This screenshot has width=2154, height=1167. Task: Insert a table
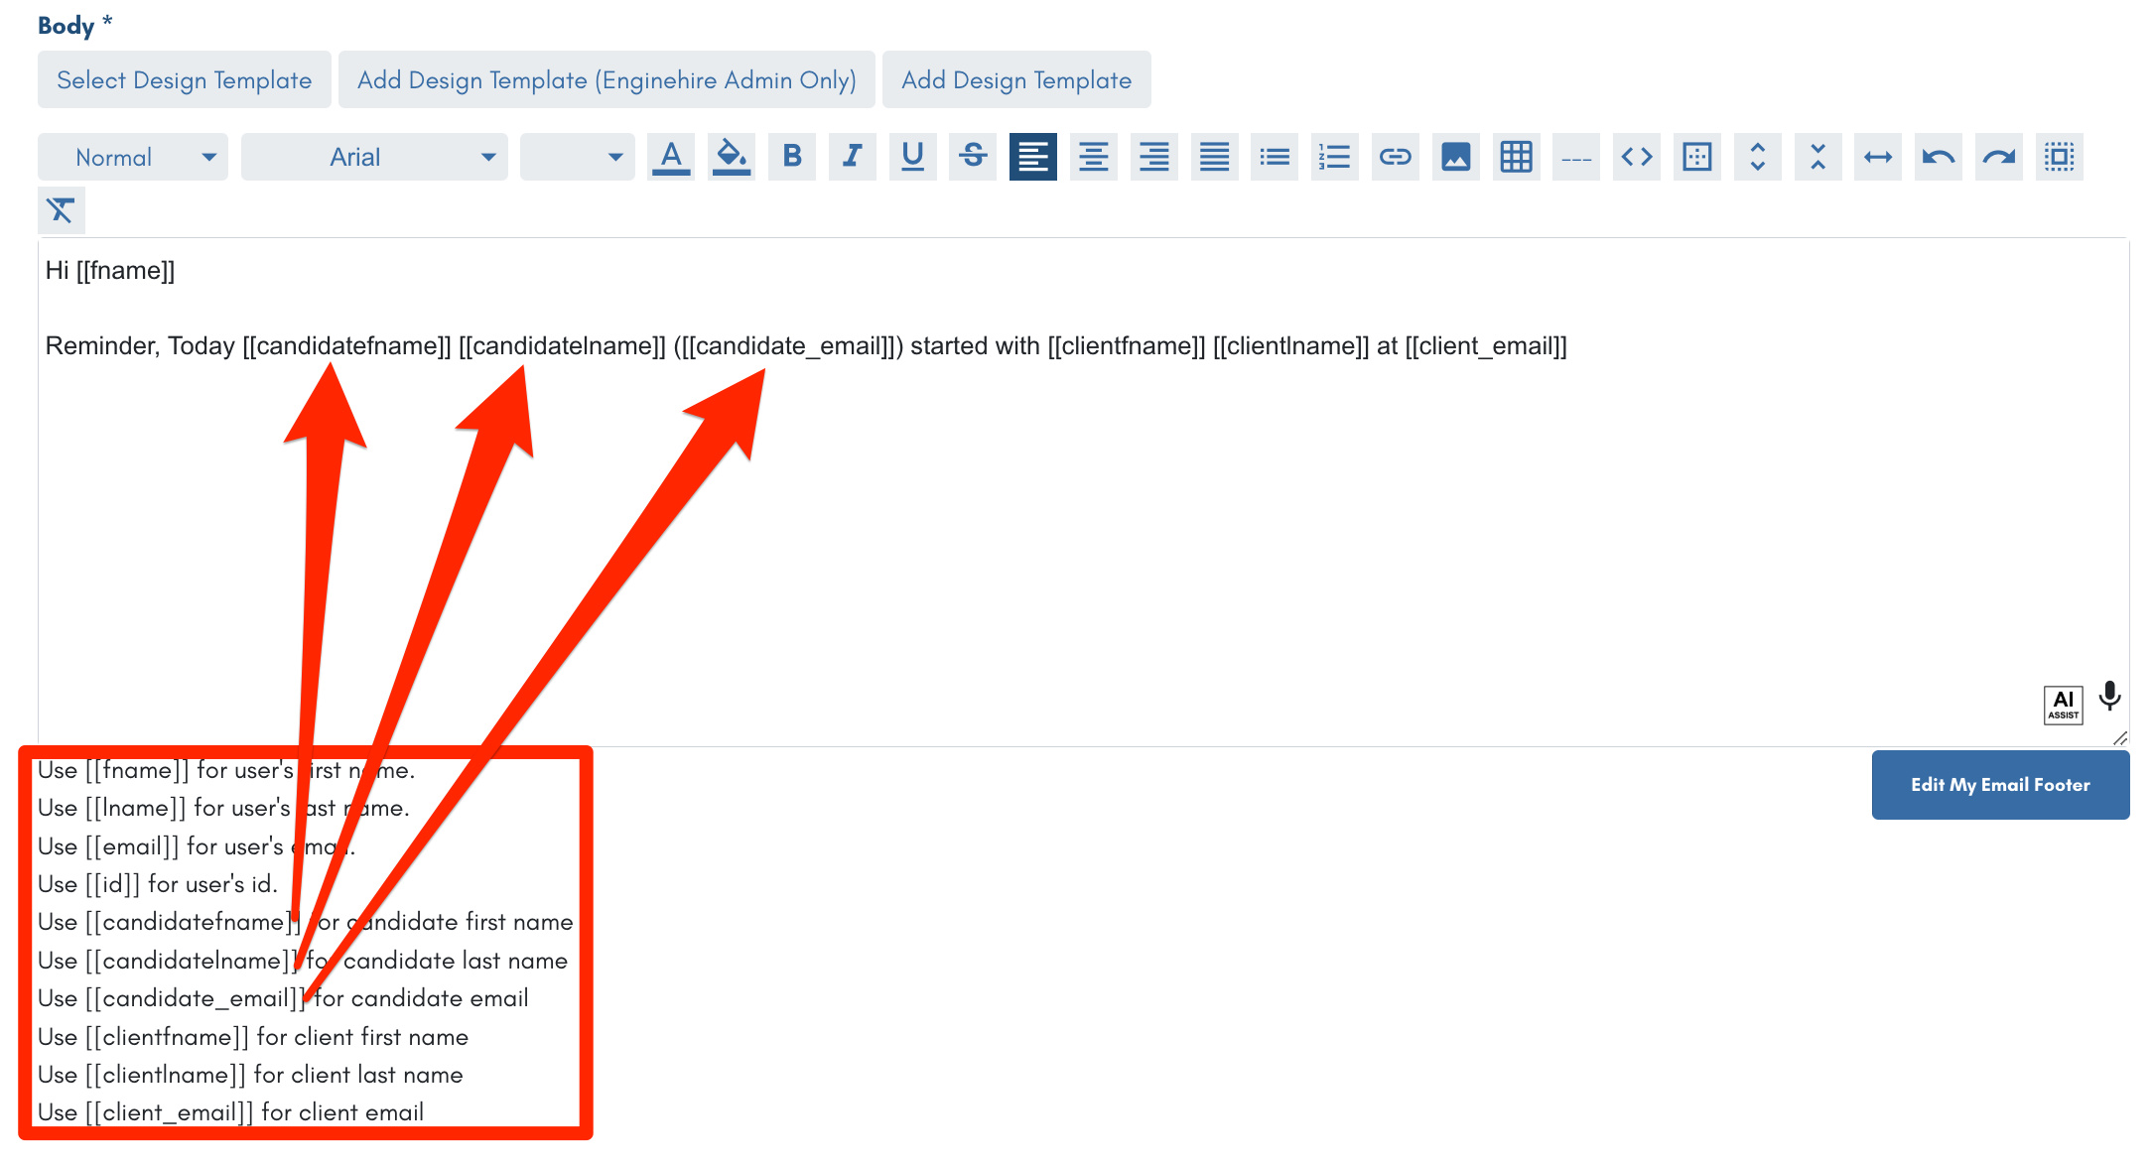tap(1516, 156)
